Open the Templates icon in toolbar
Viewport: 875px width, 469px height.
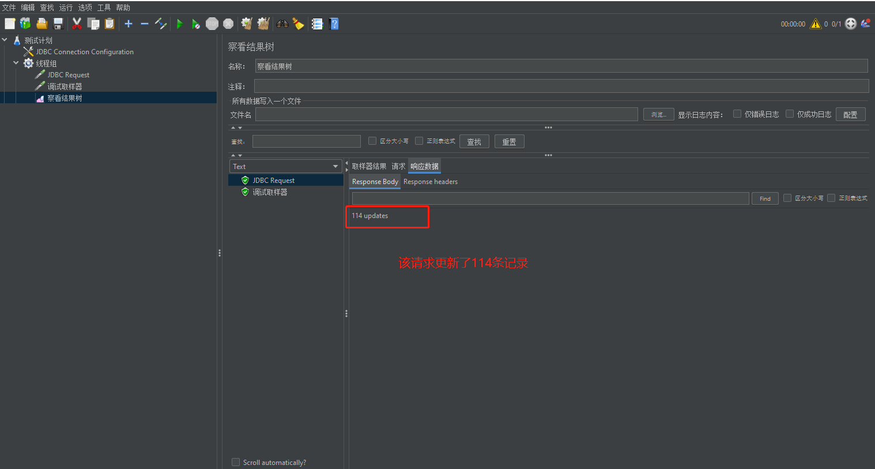pyautogui.click(x=25, y=24)
